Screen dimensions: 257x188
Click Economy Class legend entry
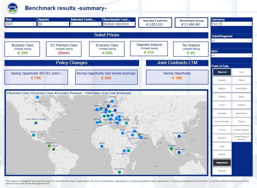[42, 93]
